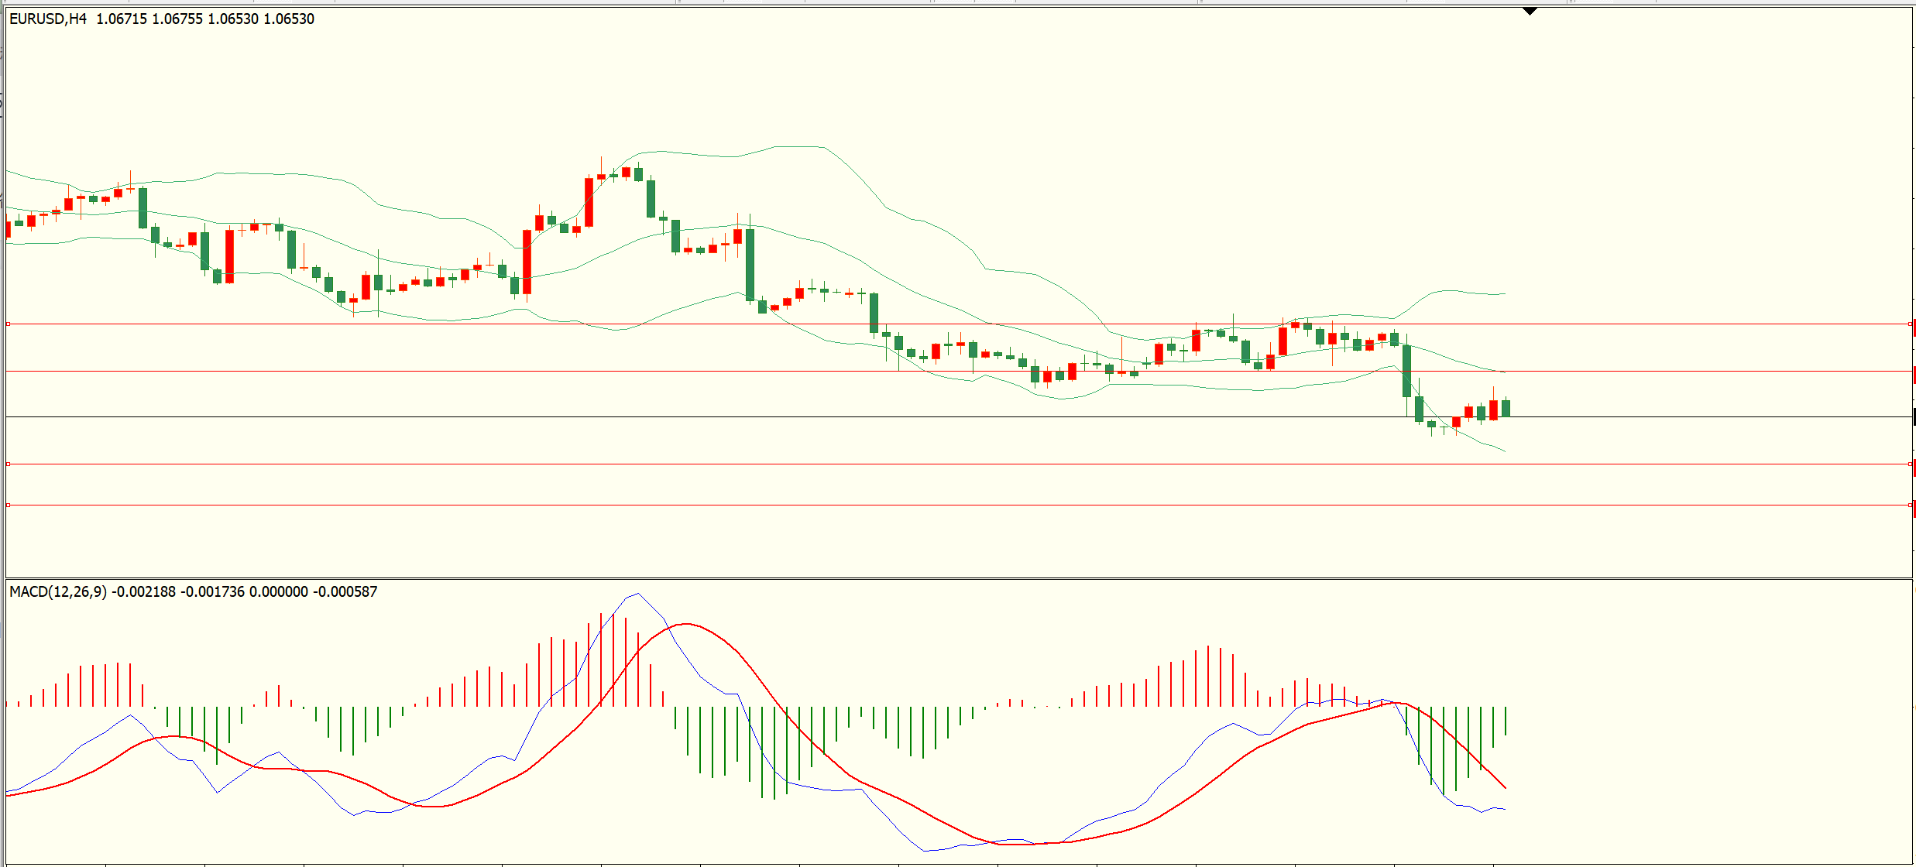This screenshot has height=867, width=1916.
Task: Click the tallest red candle near the chart peak
Action: click(x=589, y=202)
